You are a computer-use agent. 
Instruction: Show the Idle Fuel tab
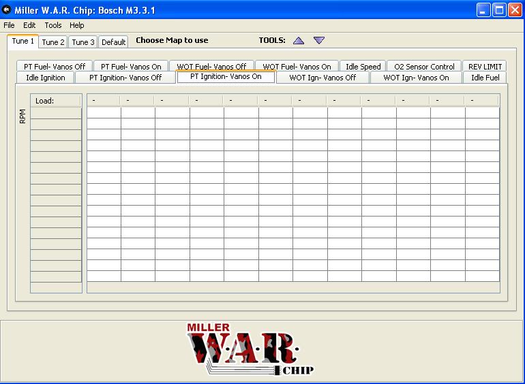(485, 78)
